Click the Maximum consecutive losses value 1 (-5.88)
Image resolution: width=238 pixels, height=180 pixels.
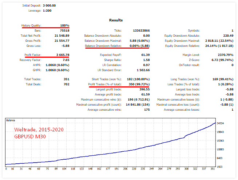coord(227,99)
